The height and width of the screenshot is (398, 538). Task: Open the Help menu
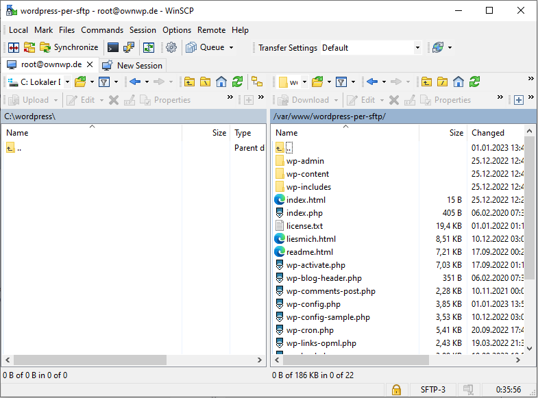click(x=240, y=30)
